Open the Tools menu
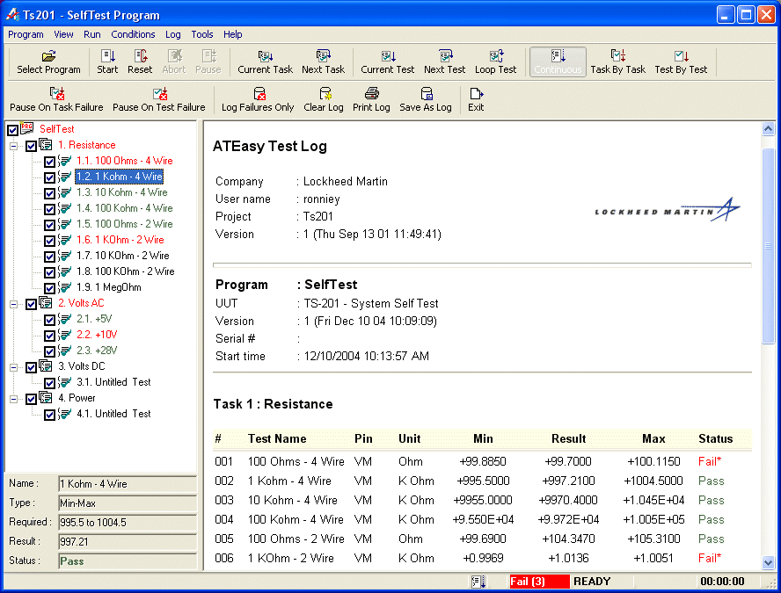The height and width of the screenshot is (593, 781). [x=202, y=34]
